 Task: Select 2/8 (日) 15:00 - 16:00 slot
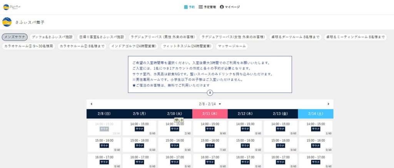(x=104, y=145)
